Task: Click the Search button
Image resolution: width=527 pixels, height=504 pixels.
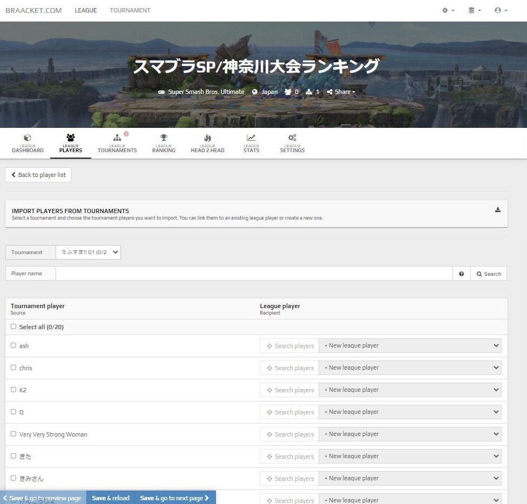Action: (x=489, y=274)
